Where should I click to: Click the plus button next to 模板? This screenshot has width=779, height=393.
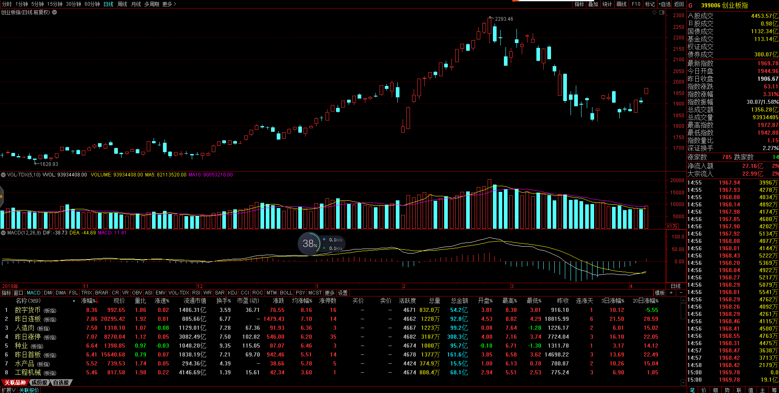pos(671,292)
